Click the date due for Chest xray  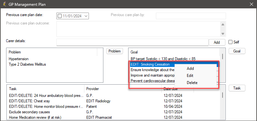[173, 101]
